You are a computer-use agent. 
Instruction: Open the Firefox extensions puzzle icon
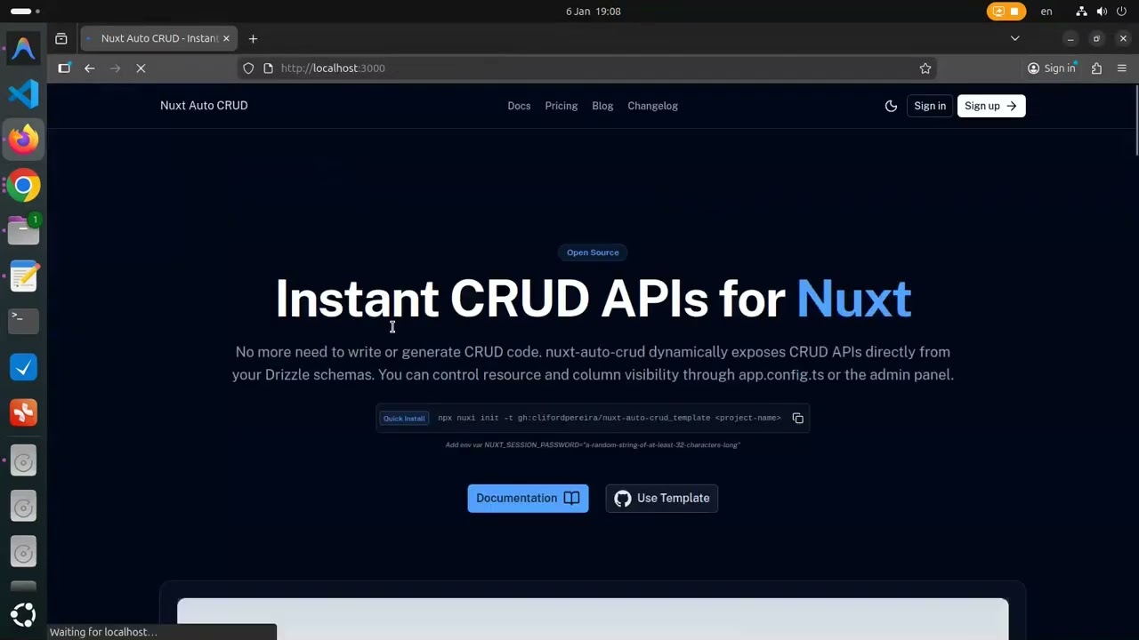tap(1096, 68)
